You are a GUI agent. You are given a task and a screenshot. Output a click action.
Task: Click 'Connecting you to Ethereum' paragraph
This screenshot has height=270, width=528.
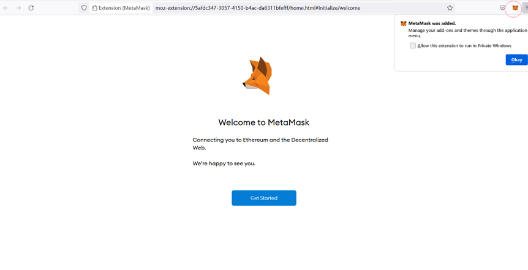[x=260, y=144]
